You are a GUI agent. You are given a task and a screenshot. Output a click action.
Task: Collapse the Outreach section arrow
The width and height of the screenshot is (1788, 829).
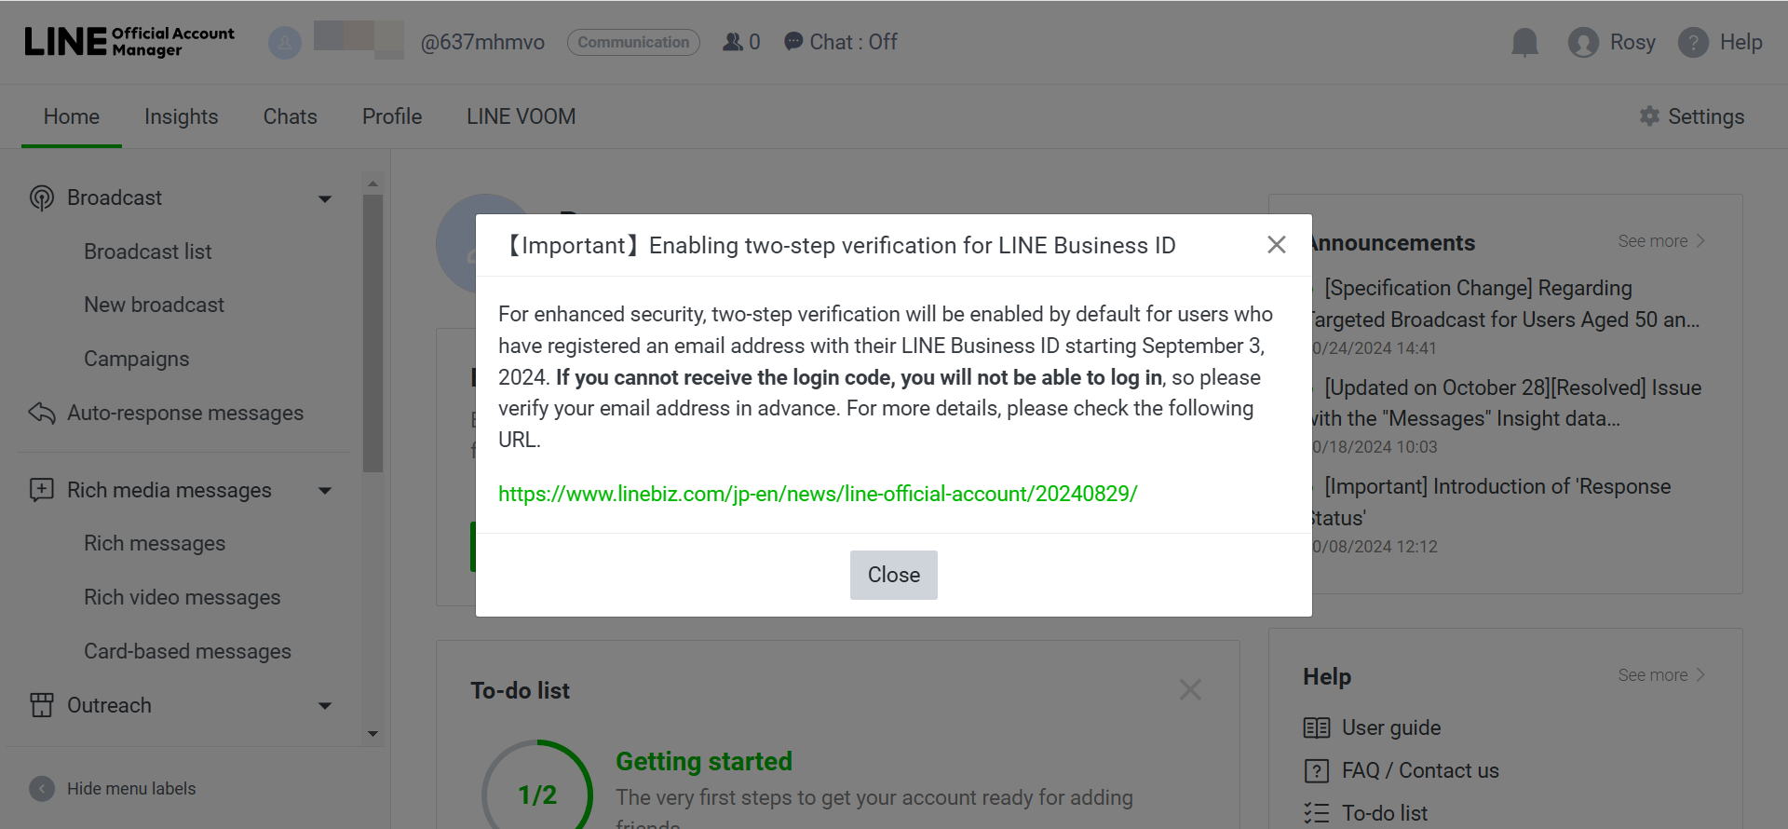[325, 706]
